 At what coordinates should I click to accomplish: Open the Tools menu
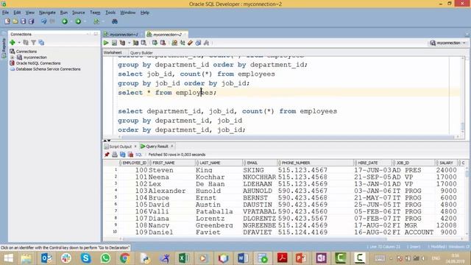[x=110, y=13]
